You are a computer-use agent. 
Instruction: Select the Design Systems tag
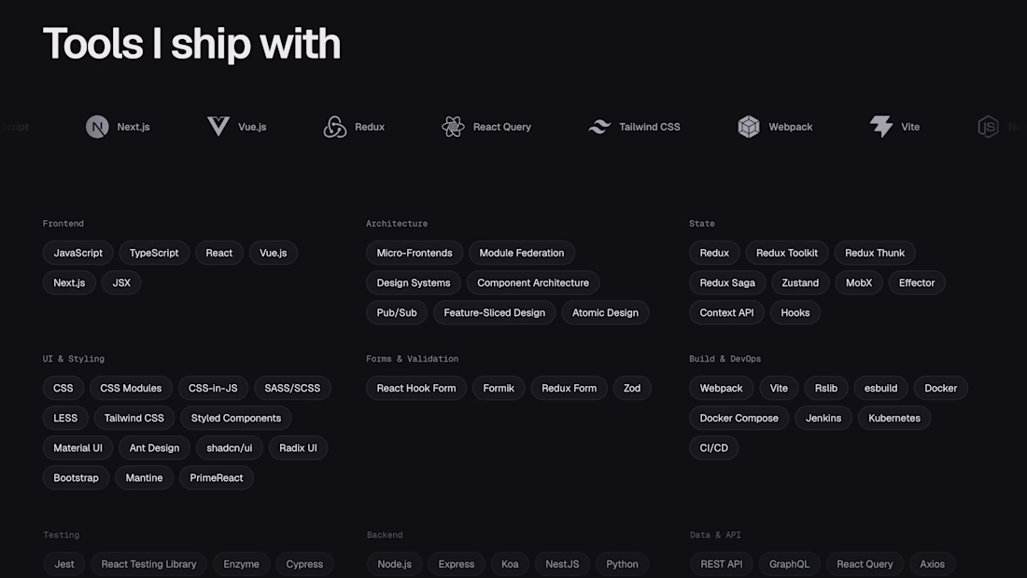pos(414,283)
